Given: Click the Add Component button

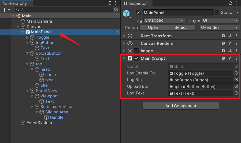Looking at the screenshot, I should (181, 106).
